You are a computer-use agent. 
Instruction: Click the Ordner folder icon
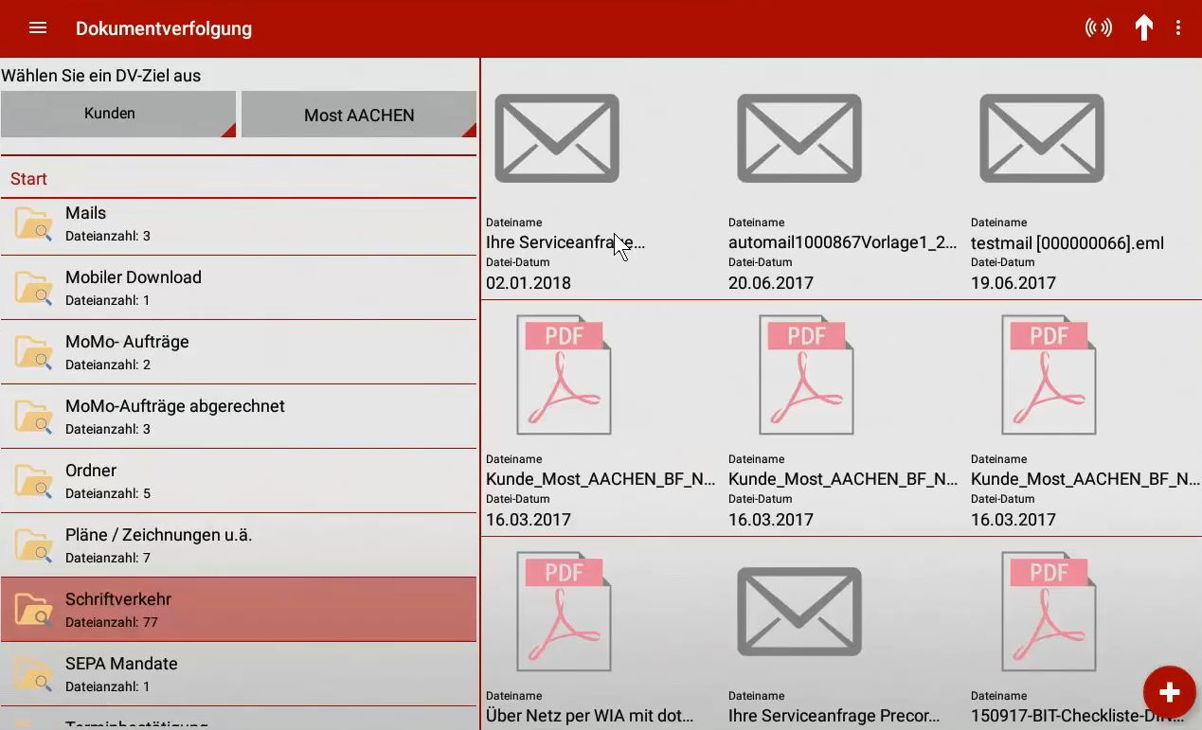[34, 482]
